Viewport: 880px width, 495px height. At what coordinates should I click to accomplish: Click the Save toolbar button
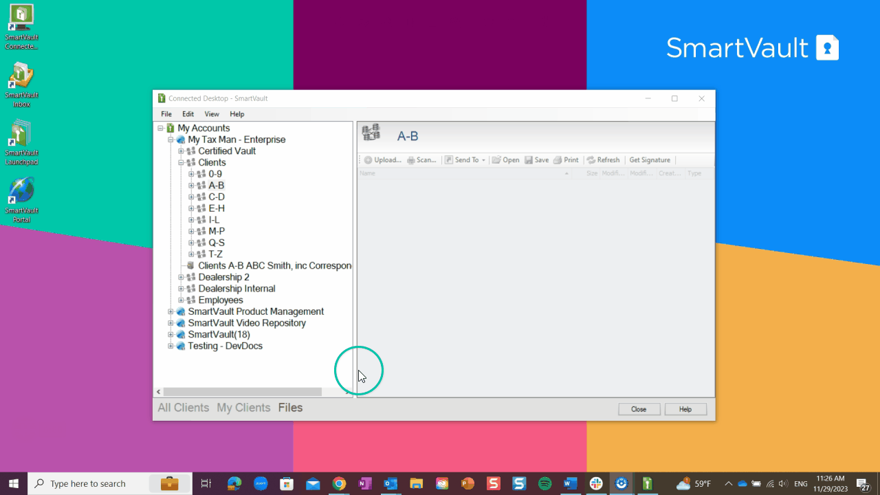536,160
